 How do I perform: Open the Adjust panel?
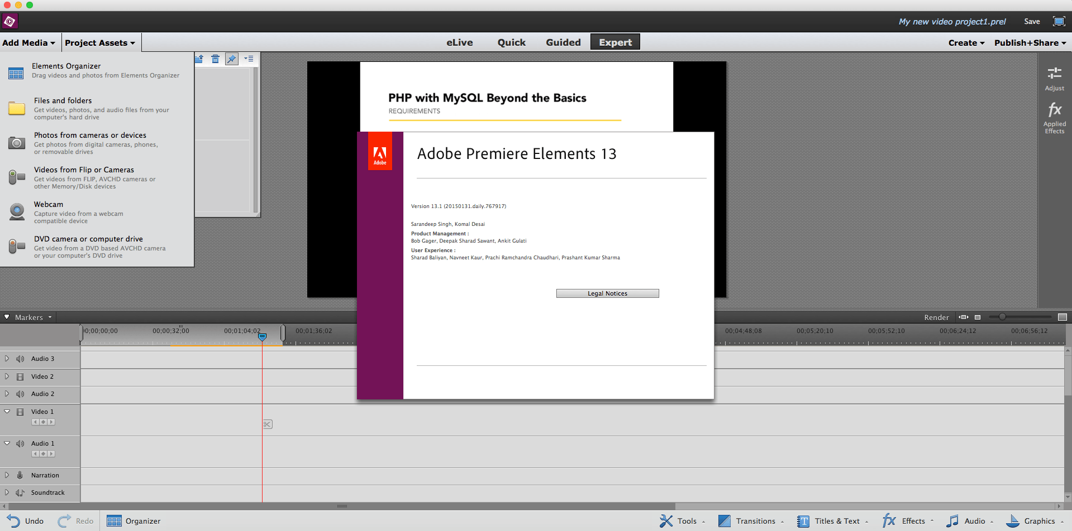pyautogui.click(x=1055, y=79)
